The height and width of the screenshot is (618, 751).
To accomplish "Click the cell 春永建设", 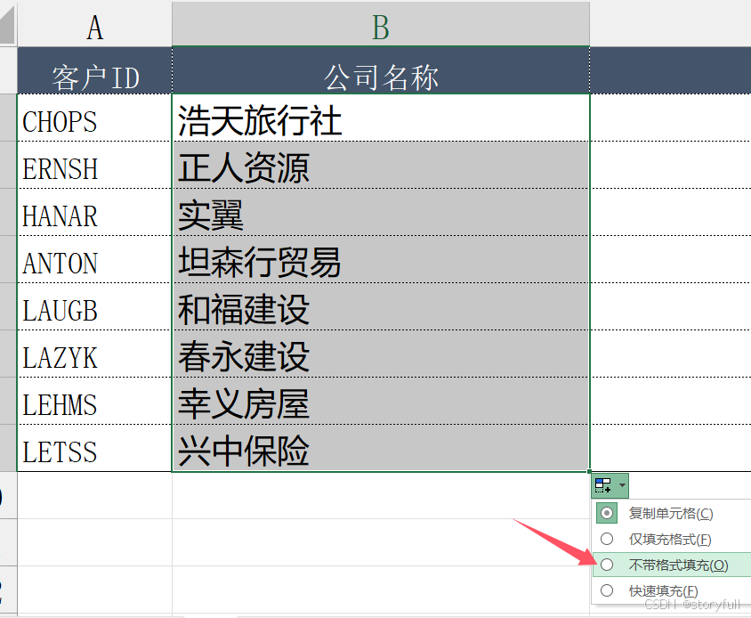I will click(381, 354).
